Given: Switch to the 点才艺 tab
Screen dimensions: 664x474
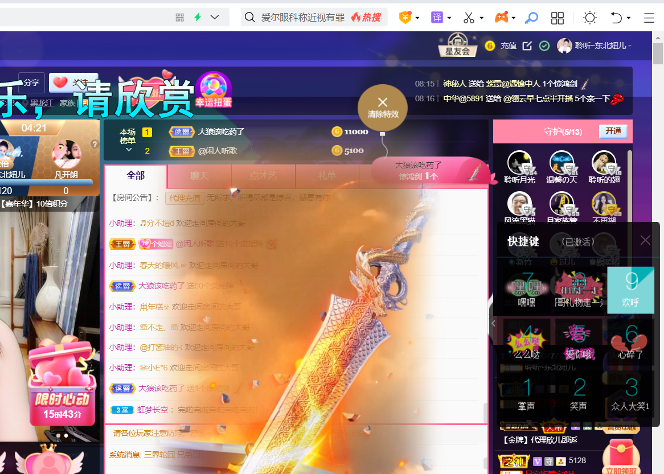Looking at the screenshot, I should 263,176.
